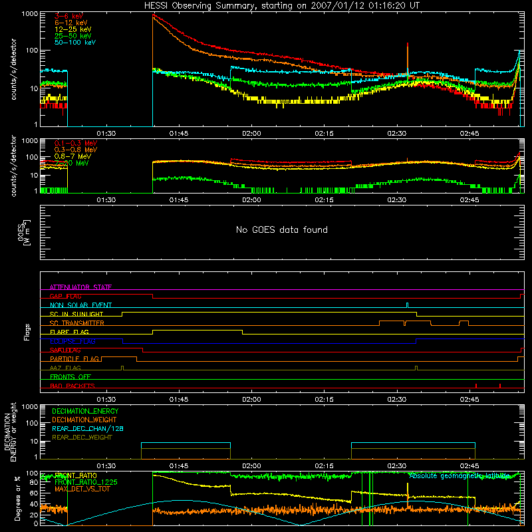Select the DECIMATION_ENERGY legend label
Image resolution: width=532 pixels, height=532 pixels.
[85, 411]
